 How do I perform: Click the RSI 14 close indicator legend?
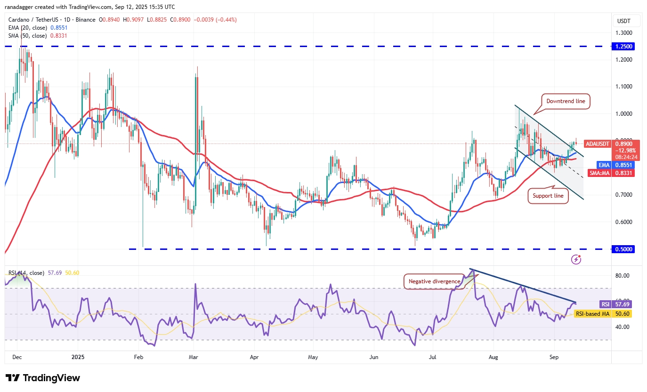[x=26, y=273]
